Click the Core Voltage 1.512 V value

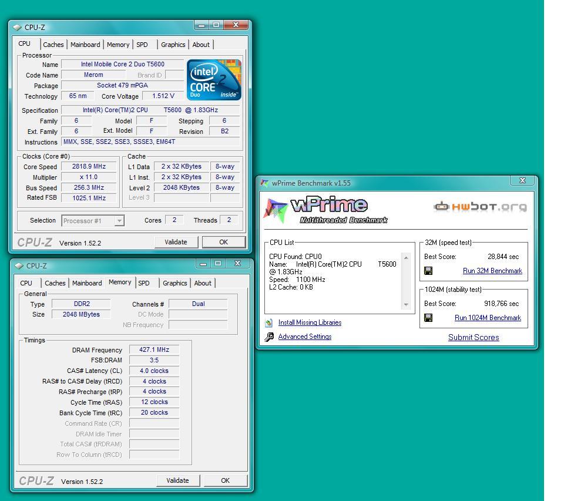click(163, 96)
